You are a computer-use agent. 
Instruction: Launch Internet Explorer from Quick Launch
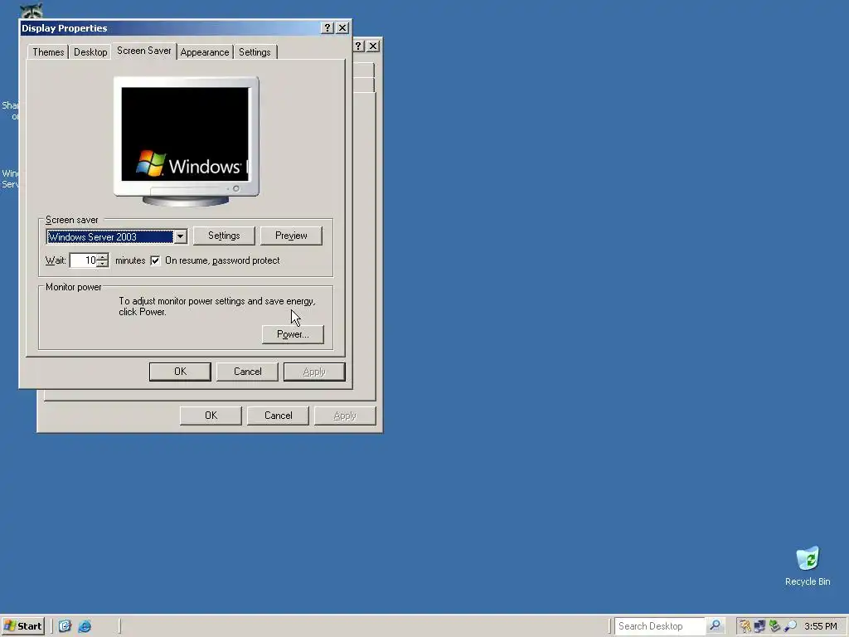[85, 625]
